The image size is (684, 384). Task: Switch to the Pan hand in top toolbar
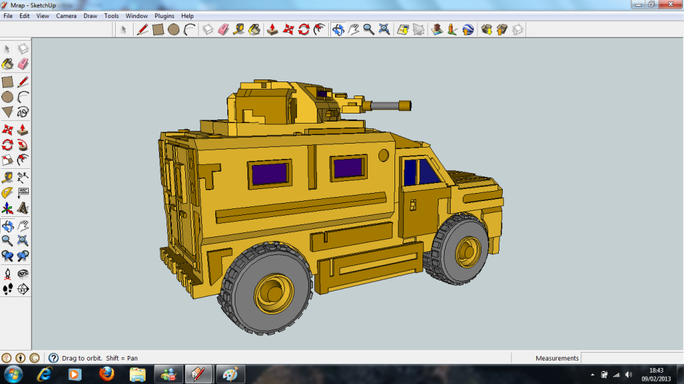pos(354,29)
